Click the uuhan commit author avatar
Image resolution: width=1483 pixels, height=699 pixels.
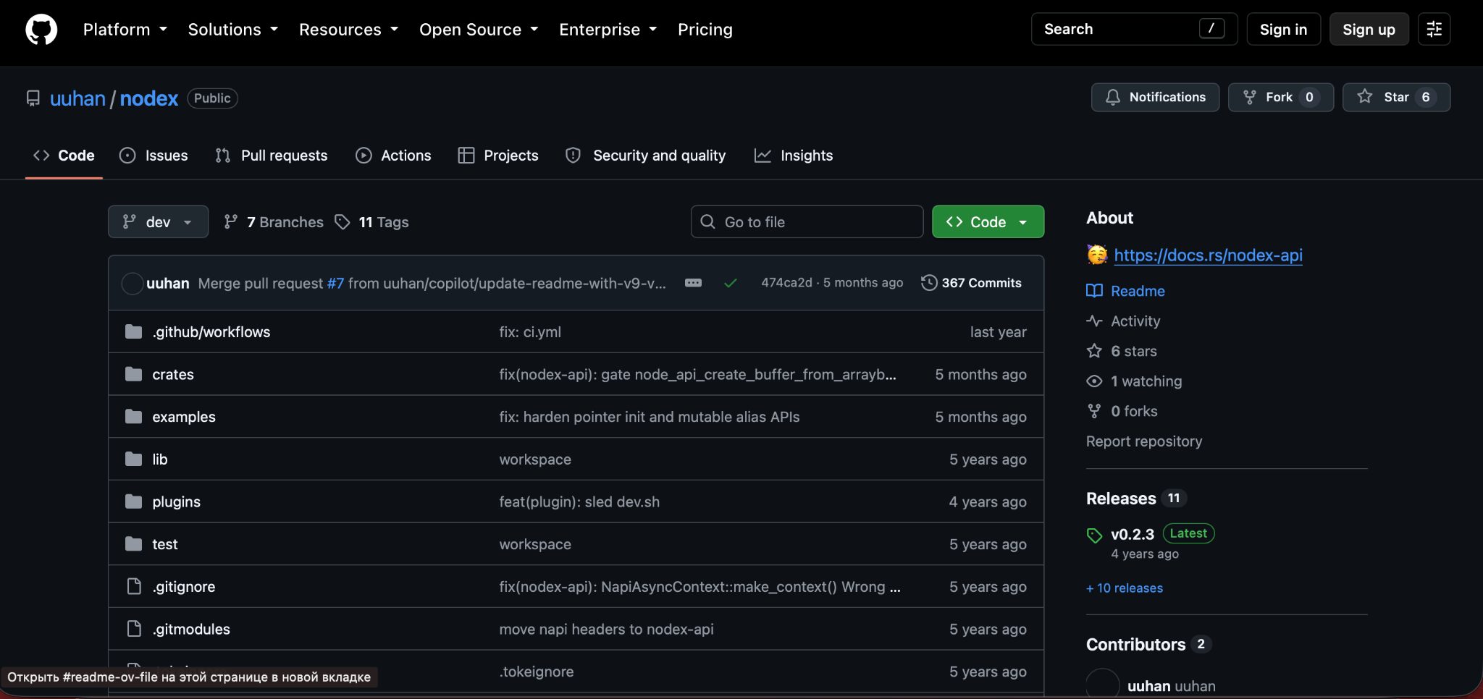(x=132, y=283)
